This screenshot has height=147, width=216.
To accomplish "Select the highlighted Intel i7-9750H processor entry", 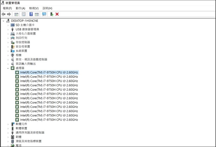I will tap(47, 72).
